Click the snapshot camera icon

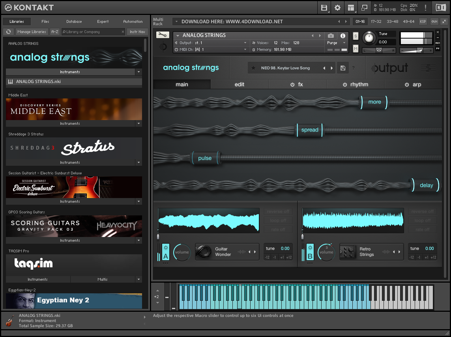point(331,35)
